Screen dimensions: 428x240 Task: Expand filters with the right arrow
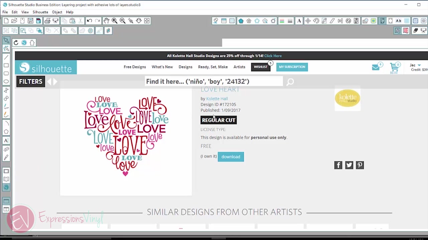click(55, 82)
